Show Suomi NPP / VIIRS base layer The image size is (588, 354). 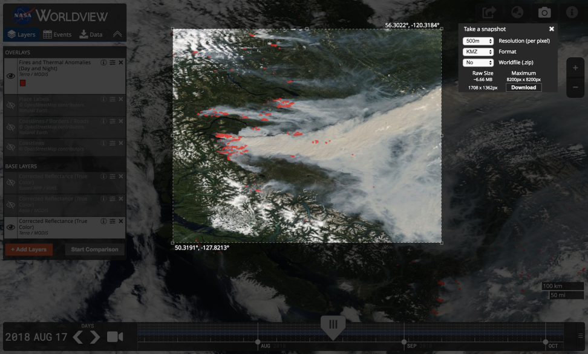click(x=10, y=182)
